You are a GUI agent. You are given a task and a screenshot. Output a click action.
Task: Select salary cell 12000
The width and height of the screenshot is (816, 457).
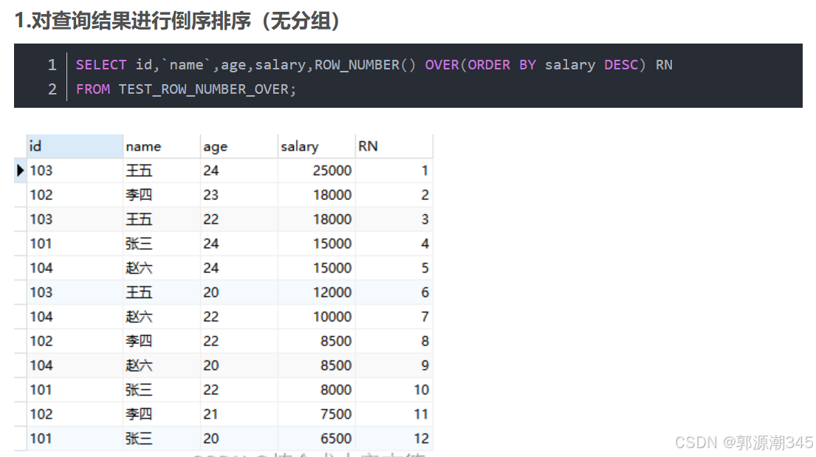[x=316, y=292]
